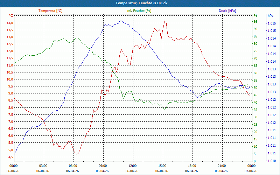The height and width of the screenshot is (175, 280).
Task: Click the '4,5' temperature axis tick
Action: (x=11, y=157)
